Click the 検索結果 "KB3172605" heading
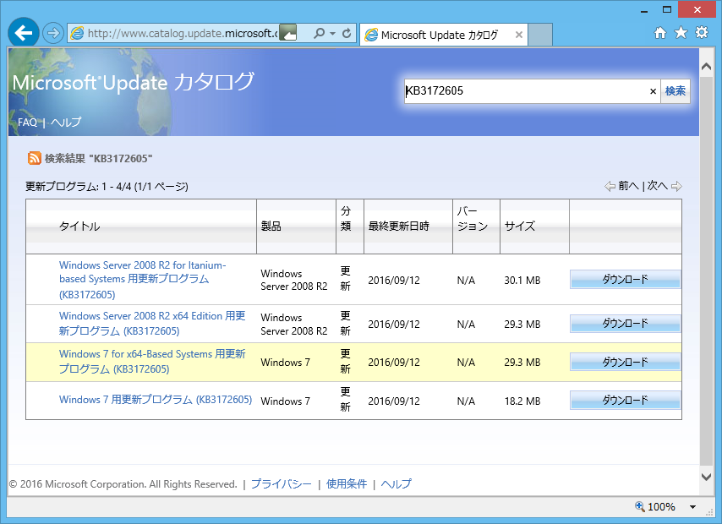Screen dimensions: 722x524 pos(98,158)
